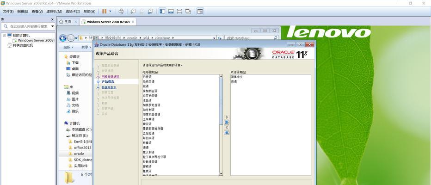Open 下载 folder in Explorer favorites
This screenshot has width=431, height=185.
point(75,63)
